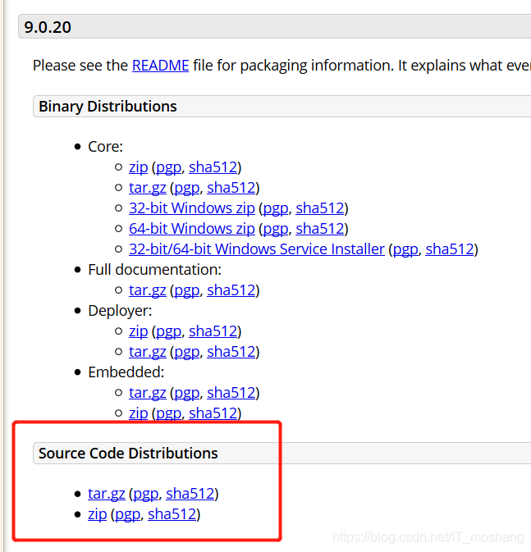
Task: Download Core zip distribution
Action: tap(138, 167)
